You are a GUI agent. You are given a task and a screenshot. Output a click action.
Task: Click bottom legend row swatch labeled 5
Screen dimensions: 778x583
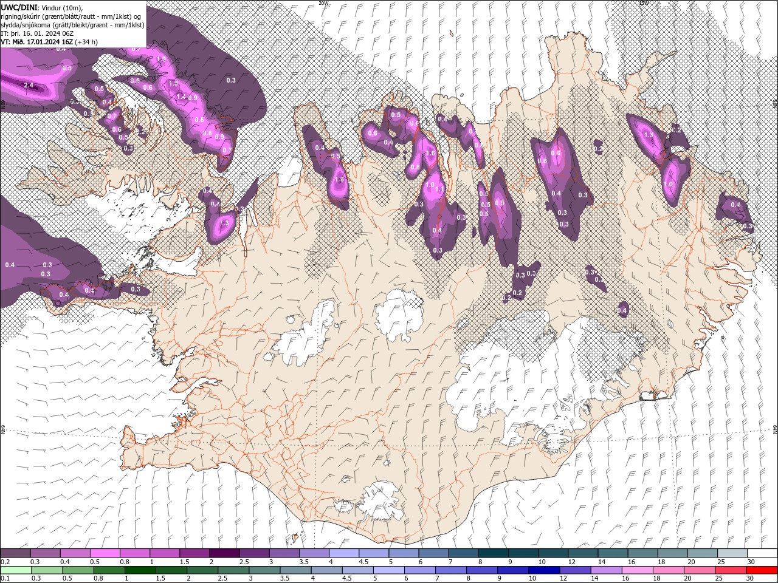pos(388,570)
